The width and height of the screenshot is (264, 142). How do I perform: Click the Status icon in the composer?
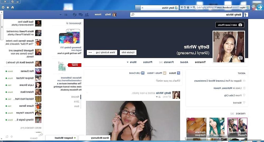coord(178,73)
